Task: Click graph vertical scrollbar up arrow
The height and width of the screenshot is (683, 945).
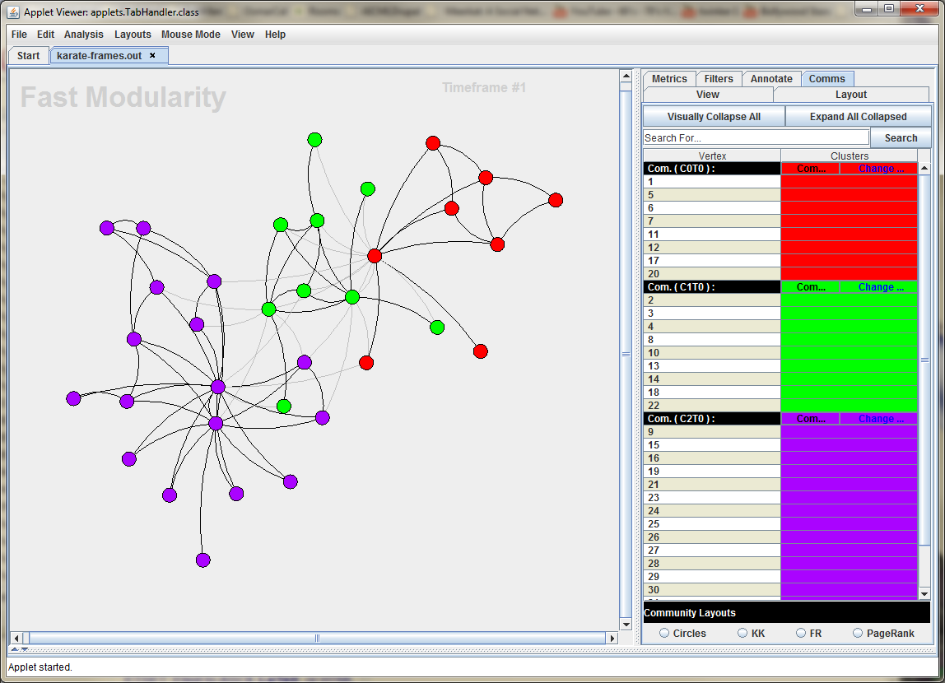Action: 626,76
